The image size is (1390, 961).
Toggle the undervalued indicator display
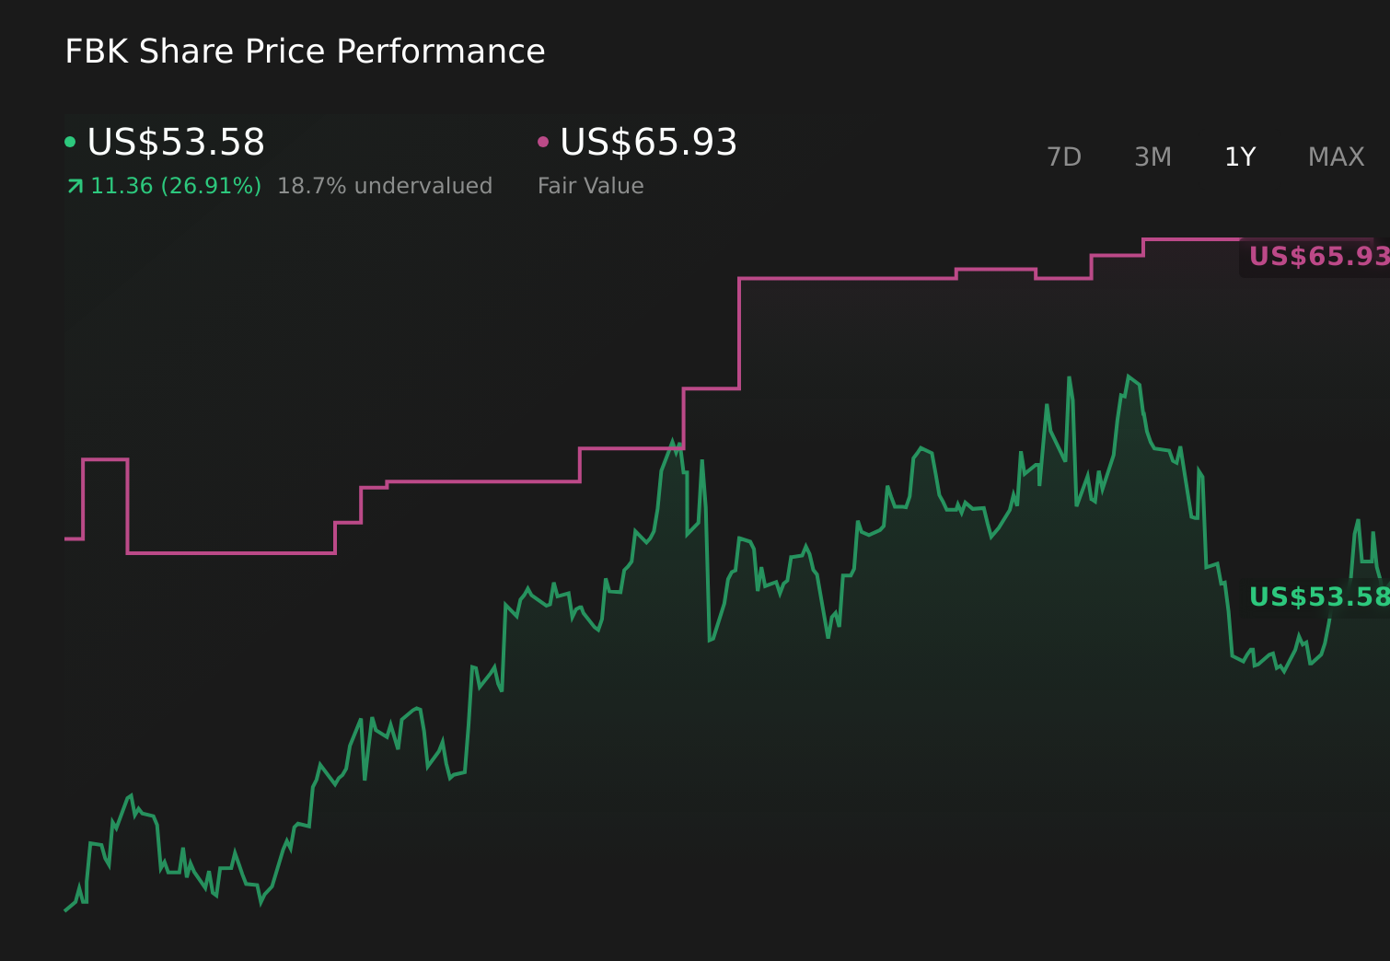pyautogui.click(x=386, y=185)
